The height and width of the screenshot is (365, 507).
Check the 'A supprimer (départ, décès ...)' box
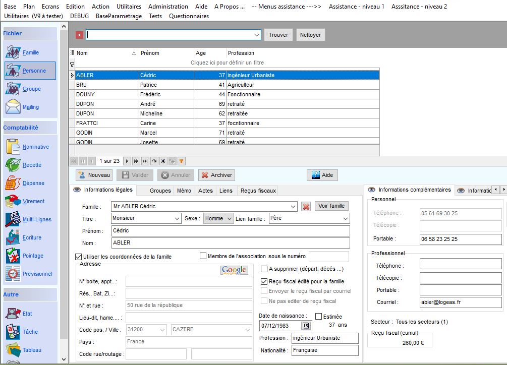tap(264, 269)
